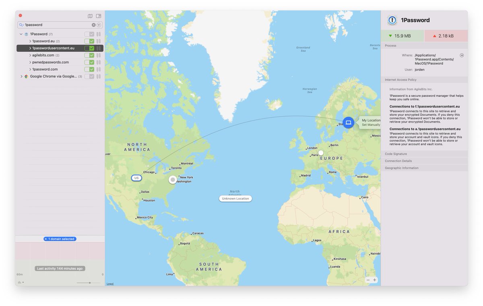
Task: Click the Unknown Location badge on map
Action: pyautogui.click(x=235, y=198)
